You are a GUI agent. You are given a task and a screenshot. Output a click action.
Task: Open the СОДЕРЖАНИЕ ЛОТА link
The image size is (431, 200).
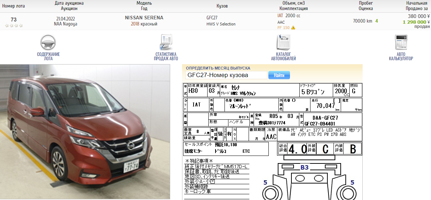[48, 56]
